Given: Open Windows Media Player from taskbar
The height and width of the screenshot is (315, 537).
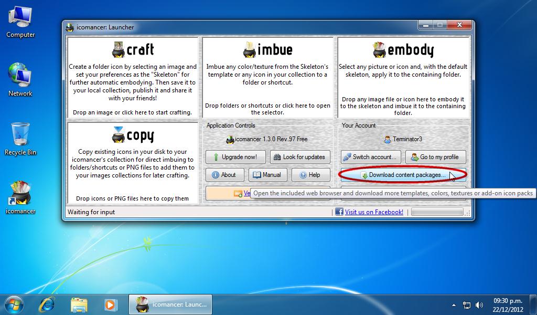Looking at the screenshot, I should [x=110, y=304].
